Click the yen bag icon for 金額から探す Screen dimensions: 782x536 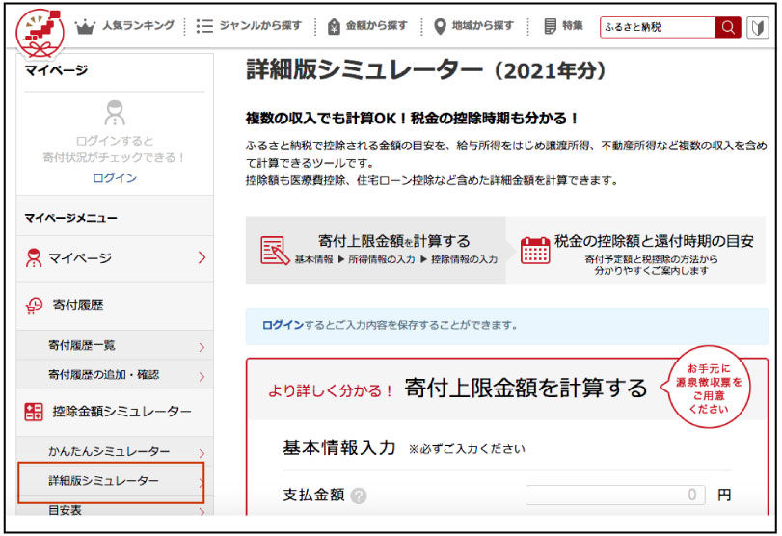(334, 26)
